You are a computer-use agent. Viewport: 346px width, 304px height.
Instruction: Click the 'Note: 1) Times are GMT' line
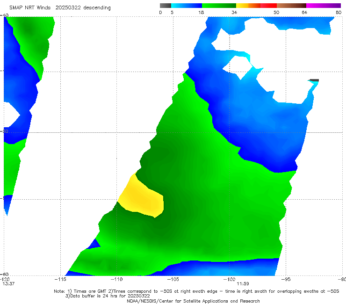click(x=196, y=291)
